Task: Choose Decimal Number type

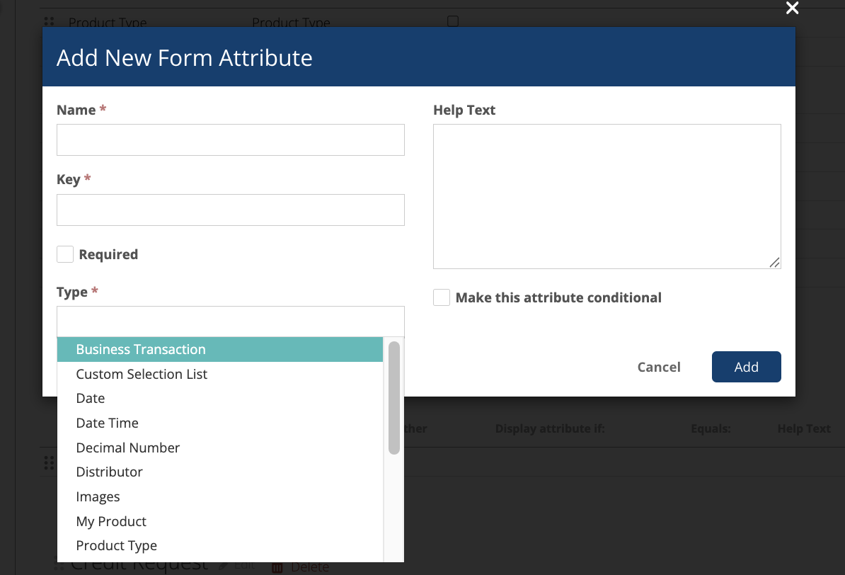Action: [x=220, y=448]
